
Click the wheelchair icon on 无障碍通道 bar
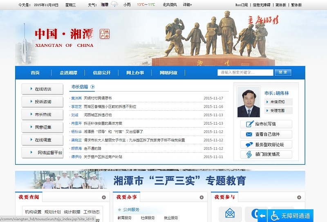point(275,215)
